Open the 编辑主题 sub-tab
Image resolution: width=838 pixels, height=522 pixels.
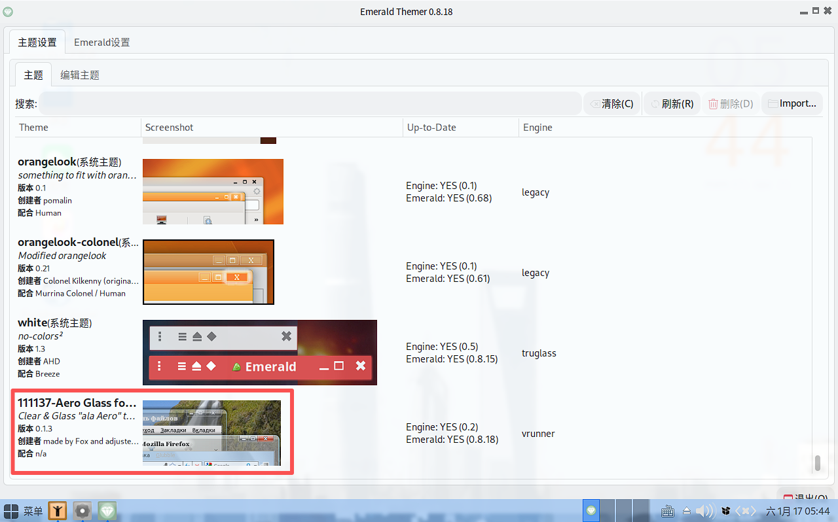coord(80,75)
